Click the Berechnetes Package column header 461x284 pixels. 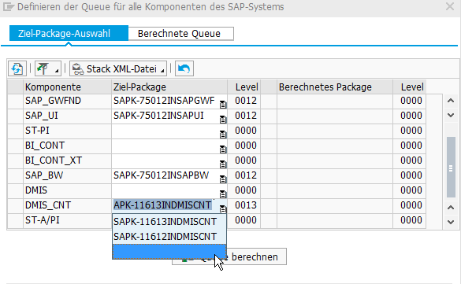coord(335,87)
